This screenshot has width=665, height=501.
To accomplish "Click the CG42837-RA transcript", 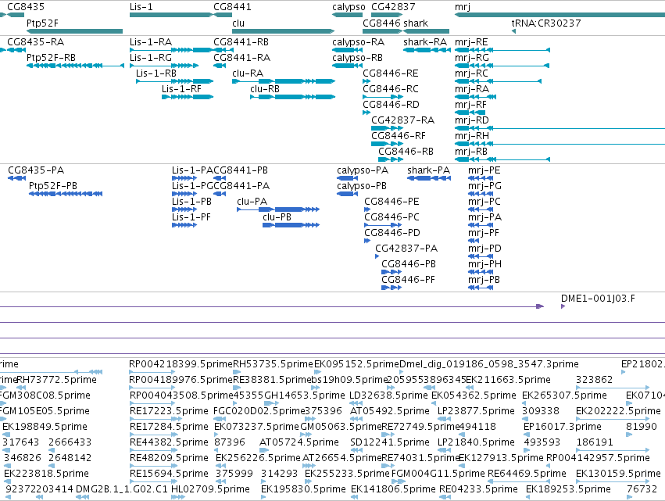I will [387, 128].
